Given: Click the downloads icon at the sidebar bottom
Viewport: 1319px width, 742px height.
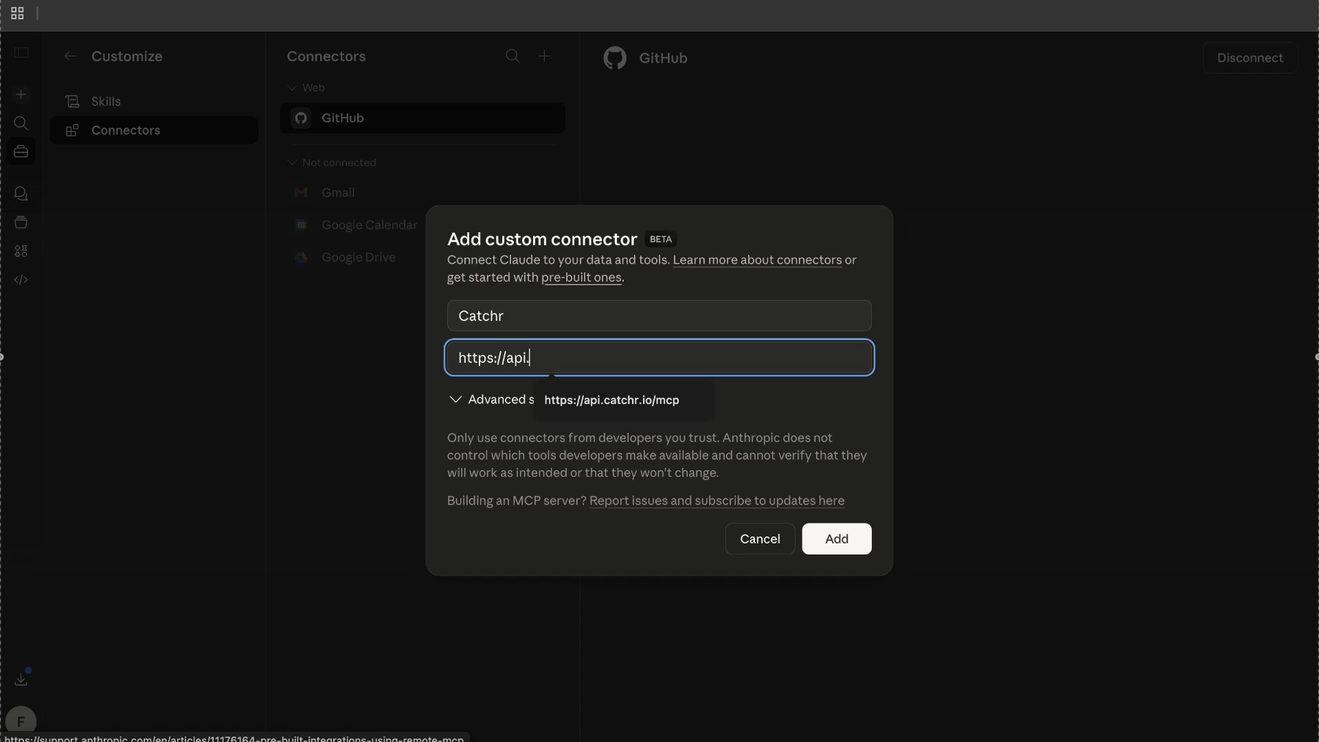Looking at the screenshot, I should pos(21,679).
